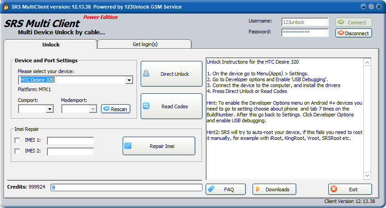386x208 pixels.
Task: Click the green icon on Connect button
Action: [341, 22]
